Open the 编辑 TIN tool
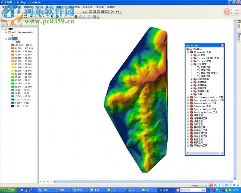 [x=205, y=76]
